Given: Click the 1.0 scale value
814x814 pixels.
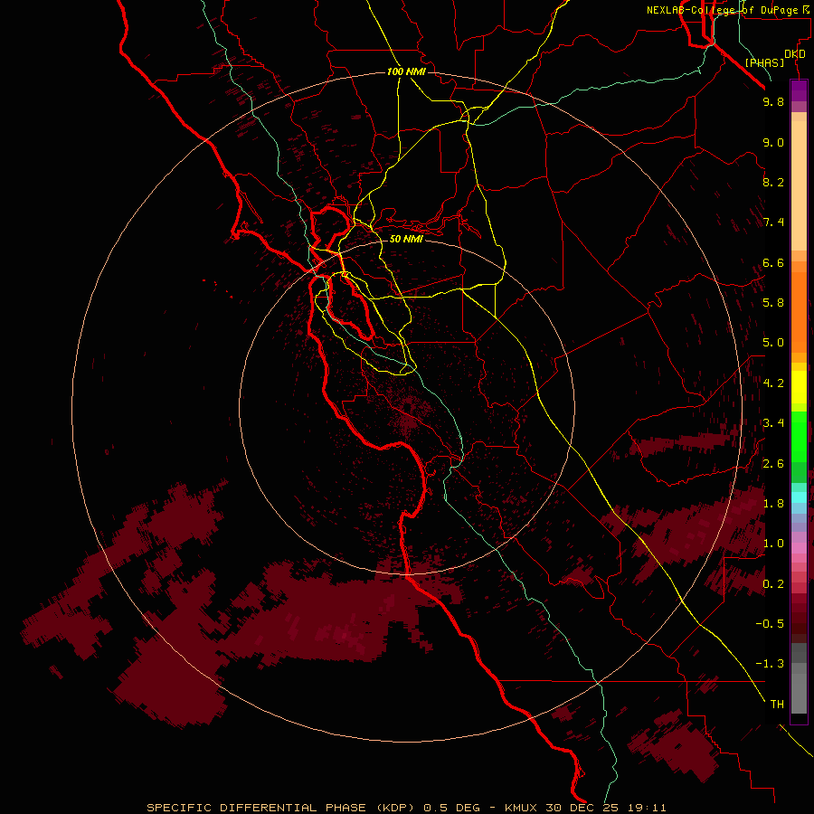Looking at the screenshot, I should 773,544.
